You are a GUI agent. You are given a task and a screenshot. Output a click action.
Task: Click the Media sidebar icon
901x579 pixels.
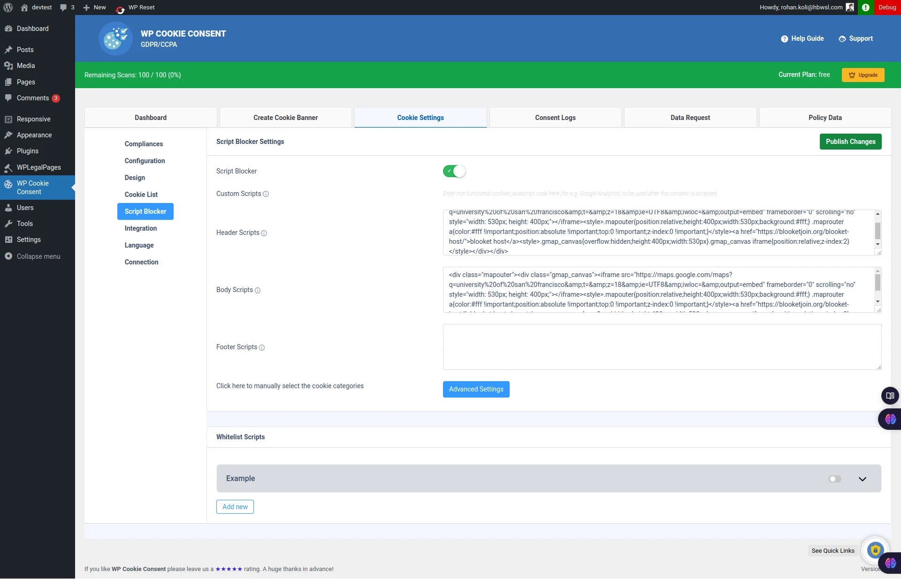(x=8, y=66)
